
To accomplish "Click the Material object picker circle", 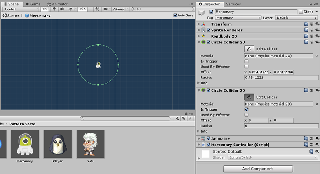I will point(317,56).
